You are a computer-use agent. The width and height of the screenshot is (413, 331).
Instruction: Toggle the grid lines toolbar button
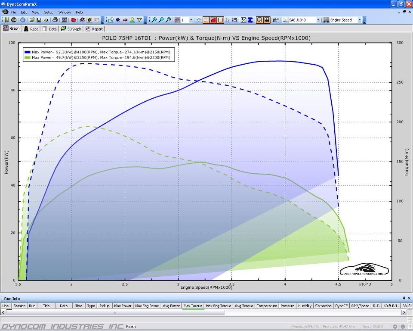point(206,20)
